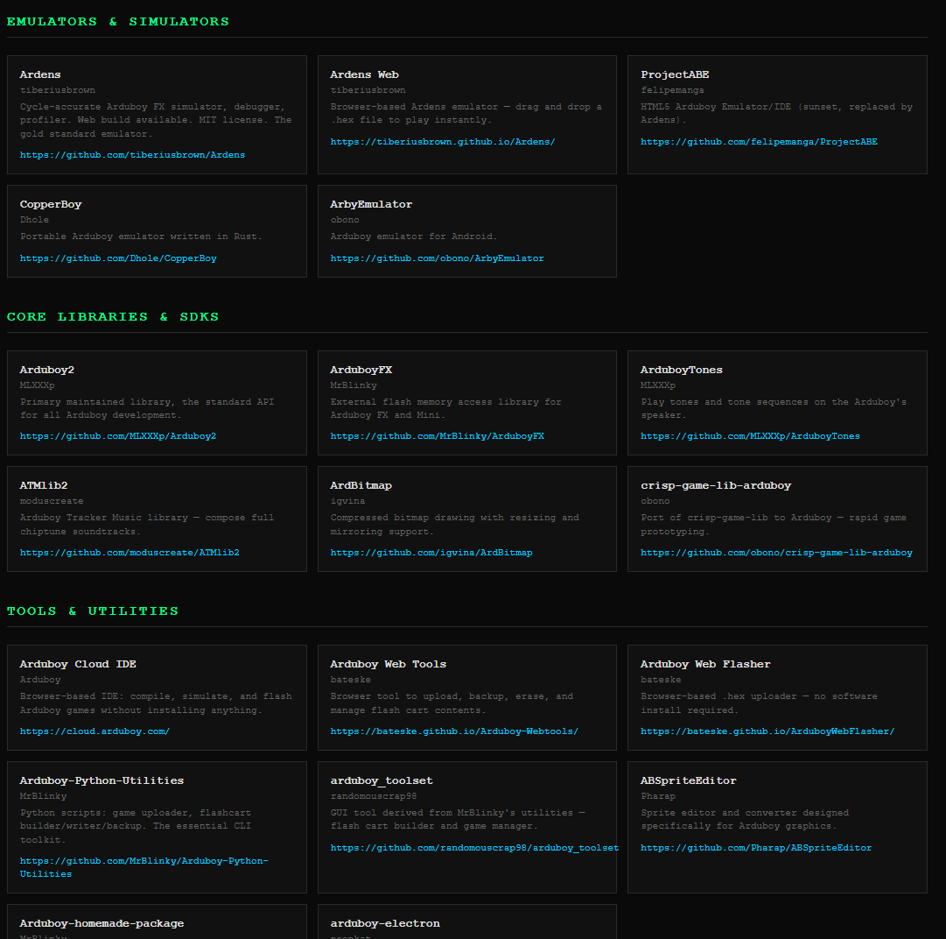Click author name Dhole
This screenshot has width=946, height=939.
pyautogui.click(x=34, y=221)
